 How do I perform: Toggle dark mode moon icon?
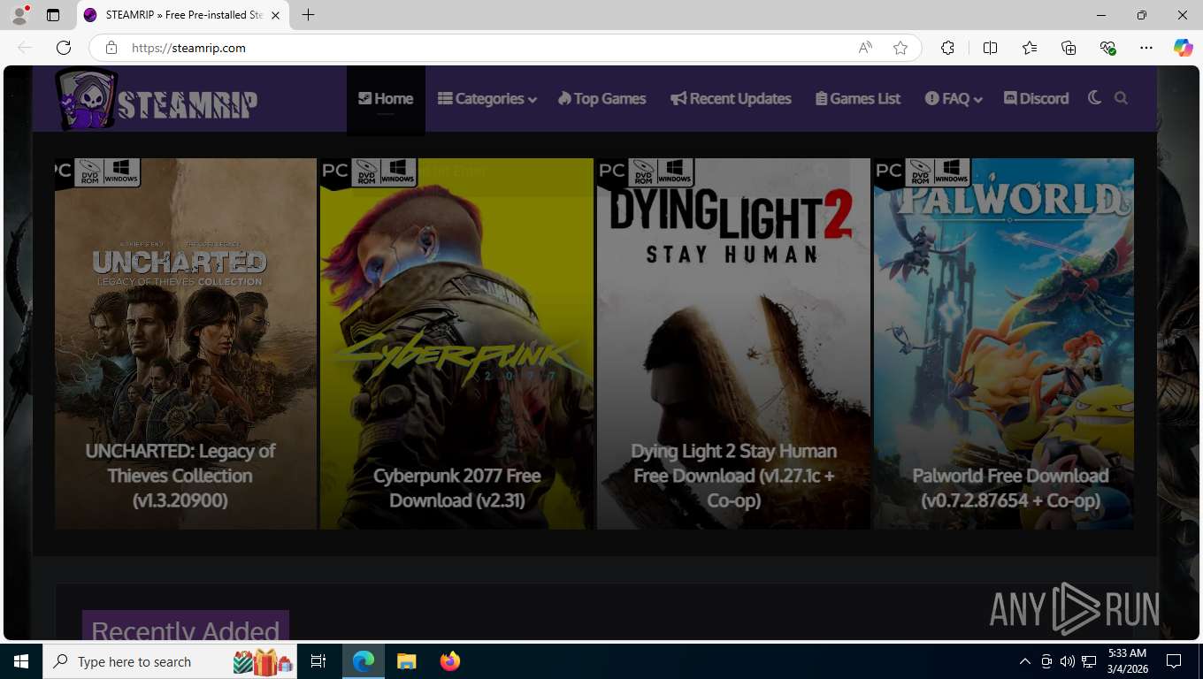tap(1094, 98)
